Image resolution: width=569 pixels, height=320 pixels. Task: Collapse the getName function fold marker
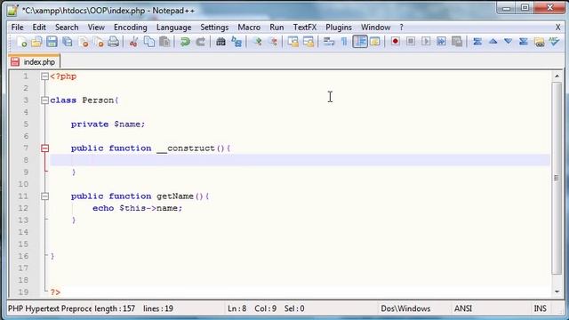point(44,196)
